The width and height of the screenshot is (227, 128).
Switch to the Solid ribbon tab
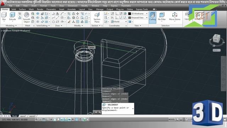13,9
